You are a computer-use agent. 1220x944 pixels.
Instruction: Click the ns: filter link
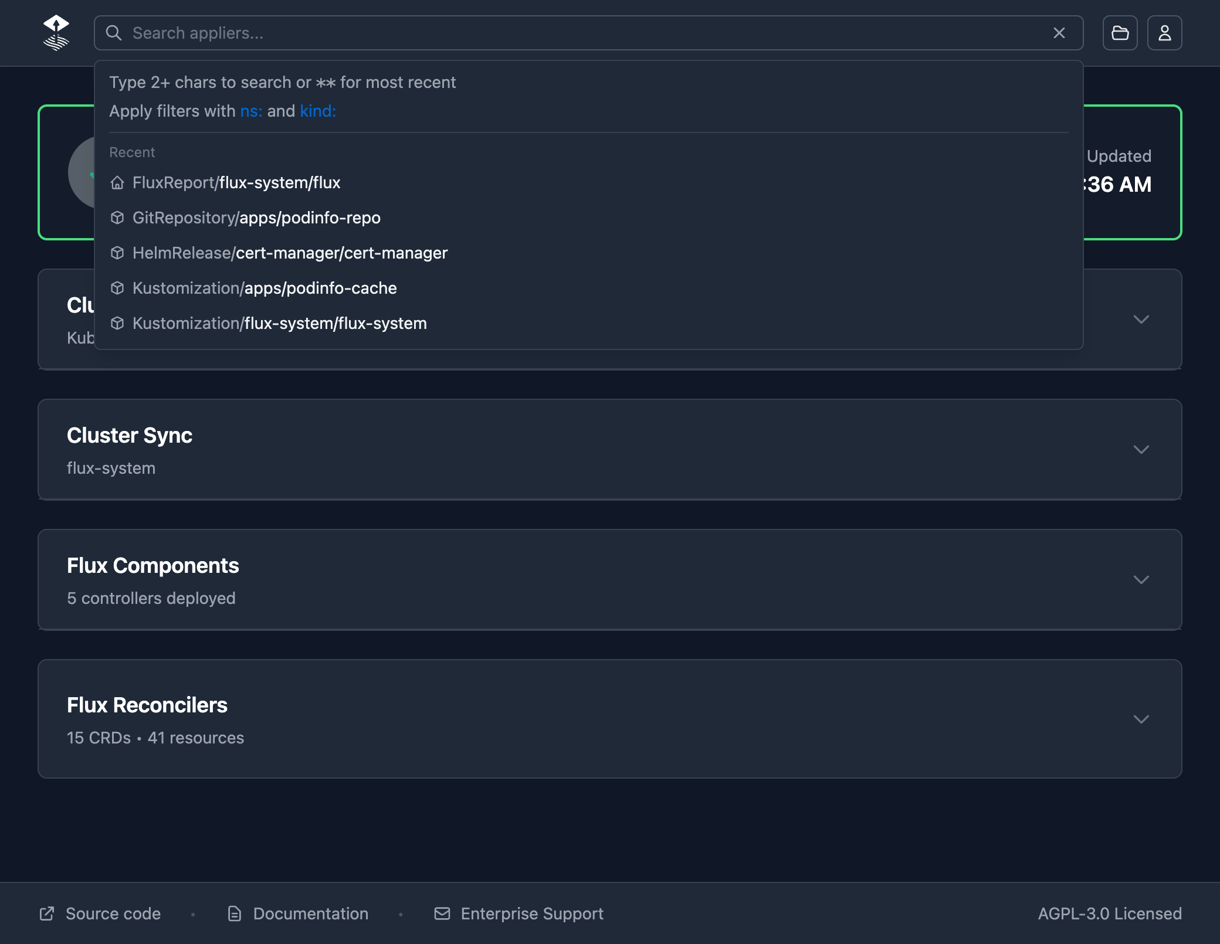pos(251,111)
